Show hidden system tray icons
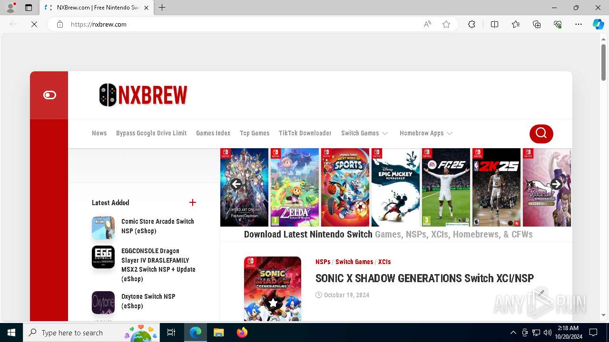Image resolution: width=609 pixels, height=342 pixels. (x=513, y=332)
